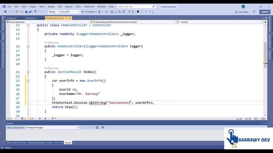The image size is (273, 153).
Task: Open the editor zoom percentage dropdown
Action: [x=12, y=119]
